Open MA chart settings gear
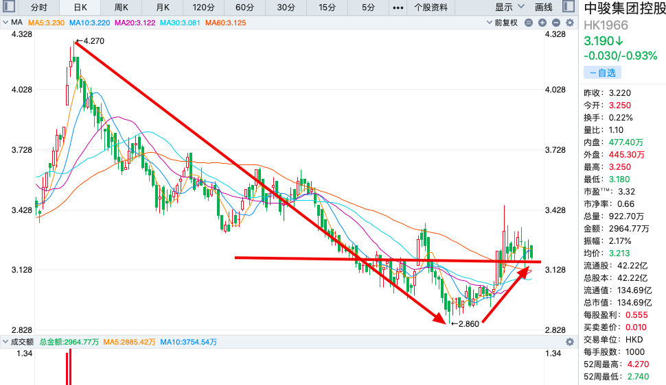The height and width of the screenshot is (385, 666). pos(570,23)
